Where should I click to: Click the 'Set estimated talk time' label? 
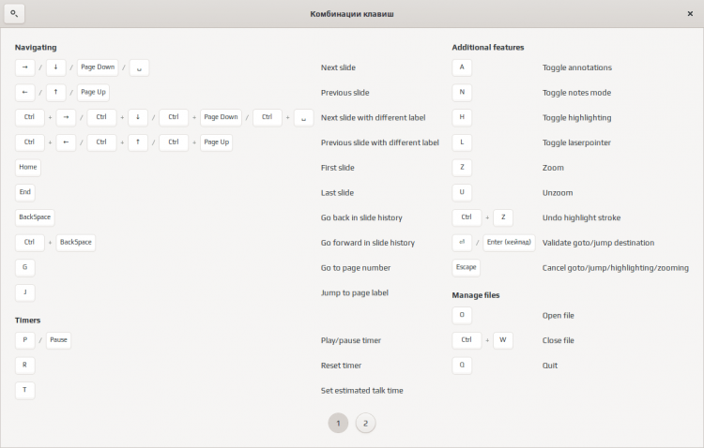(361, 390)
